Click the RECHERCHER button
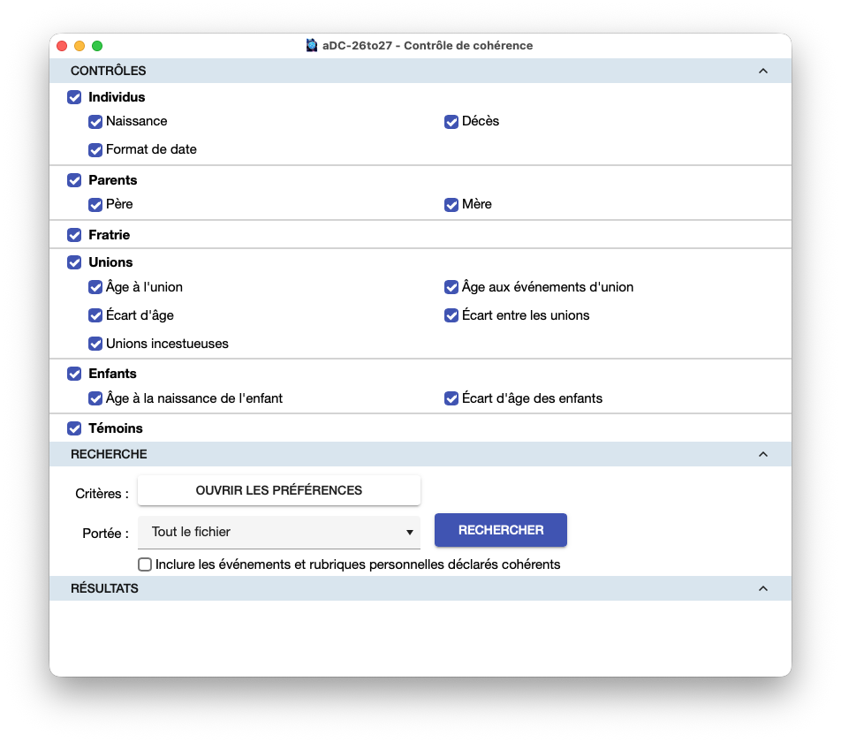The image size is (841, 742). click(500, 530)
